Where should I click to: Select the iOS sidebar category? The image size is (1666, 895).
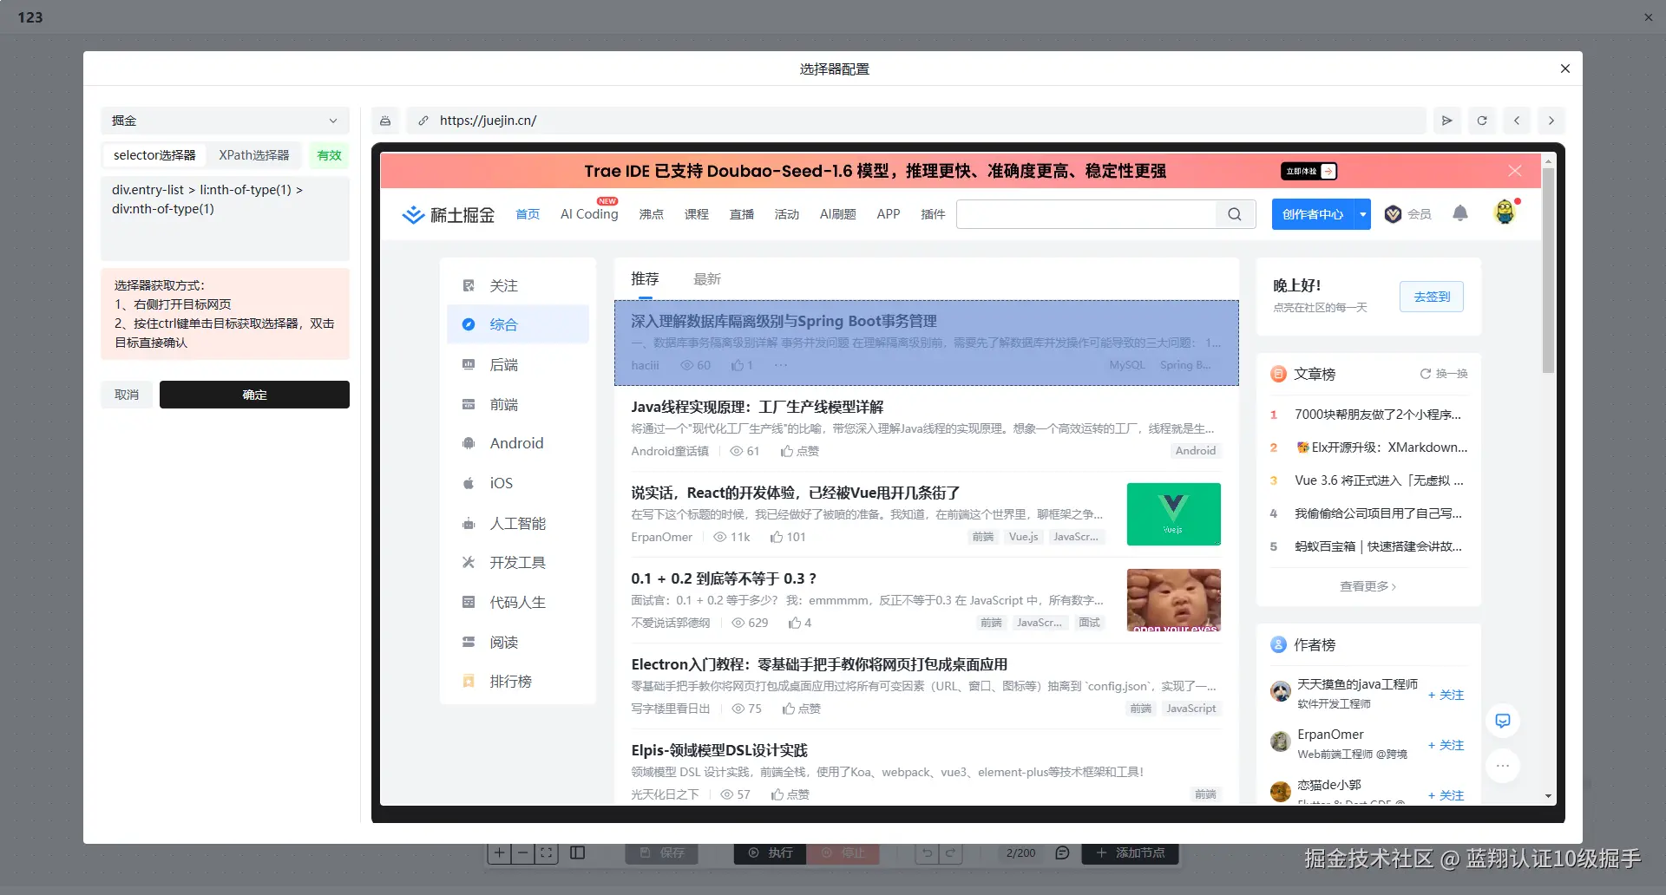(x=518, y=483)
